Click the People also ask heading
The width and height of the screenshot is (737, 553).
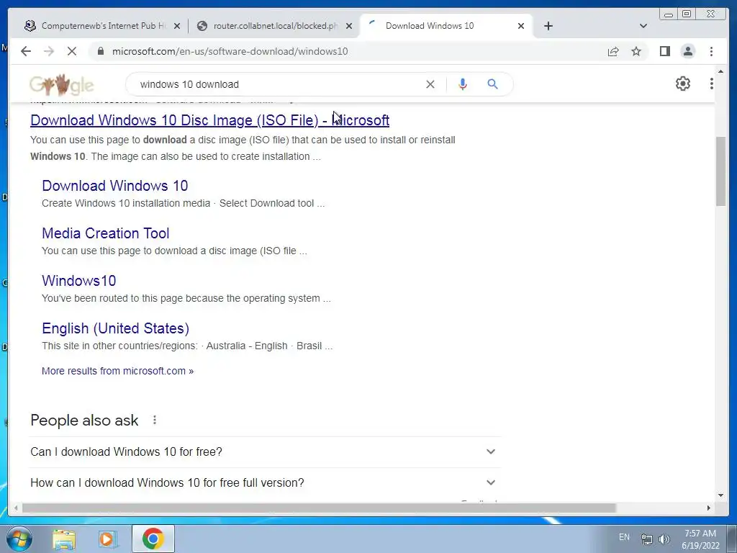pyautogui.click(x=84, y=421)
